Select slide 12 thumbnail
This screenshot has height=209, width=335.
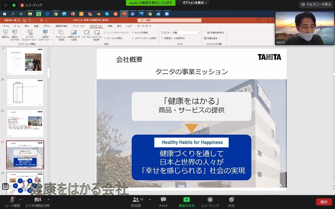click(x=25, y=155)
